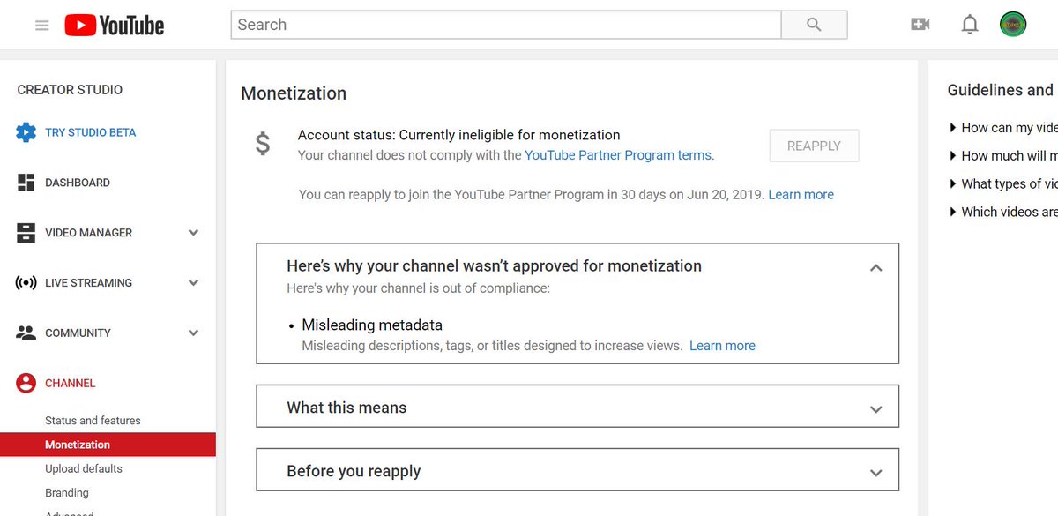The width and height of the screenshot is (1058, 516).
Task: Click 'Before you reapply' heading
Action: coord(354,471)
